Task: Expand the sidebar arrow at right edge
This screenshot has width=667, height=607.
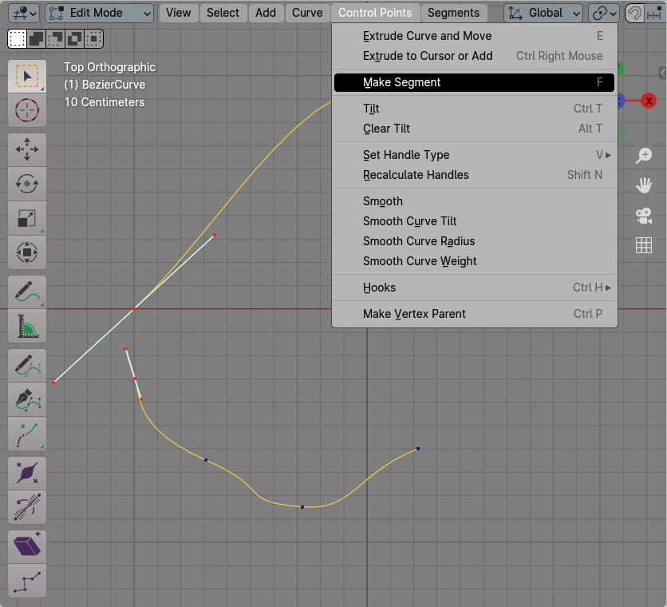Action: [662, 73]
